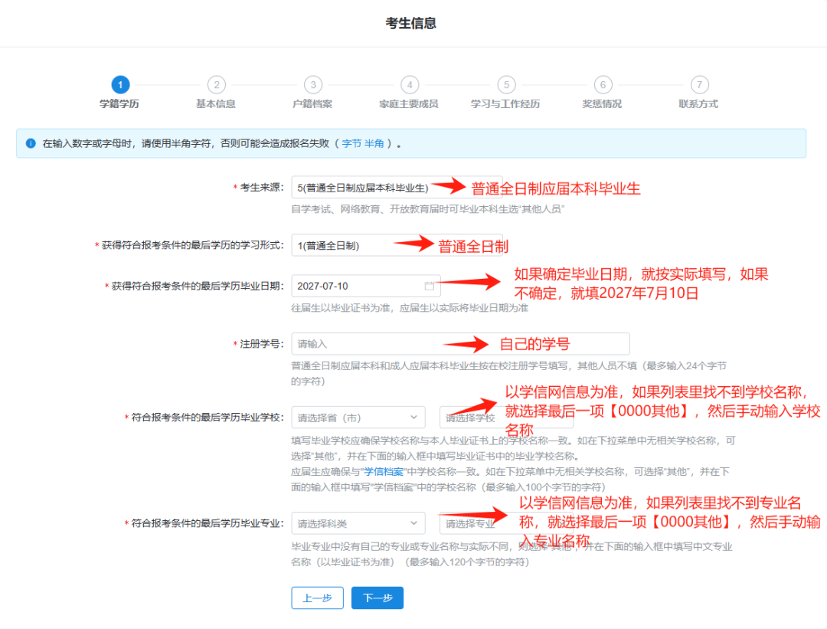827x629 pixels.
Task: Open the 半角 link in notice
Action: coord(374,143)
